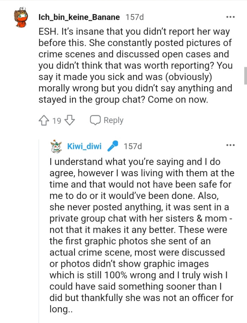
Task: Click the 157d timestamp on the reply
Action: (x=133, y=145)
